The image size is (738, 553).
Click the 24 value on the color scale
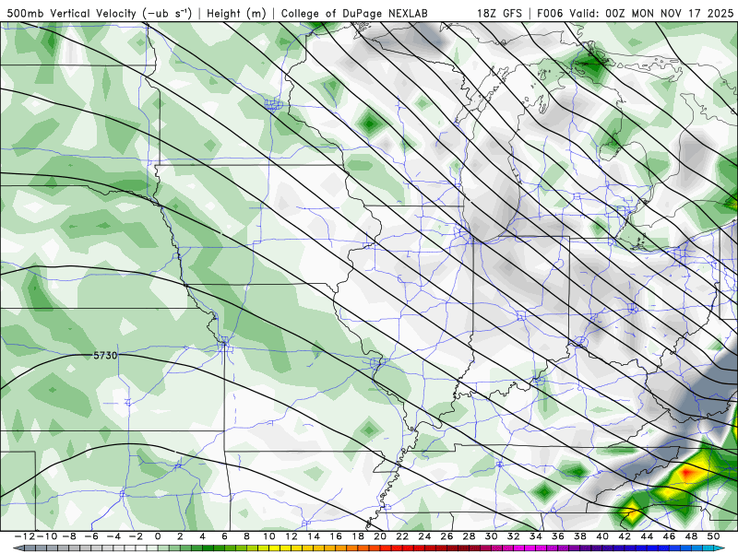click(424, 536)
